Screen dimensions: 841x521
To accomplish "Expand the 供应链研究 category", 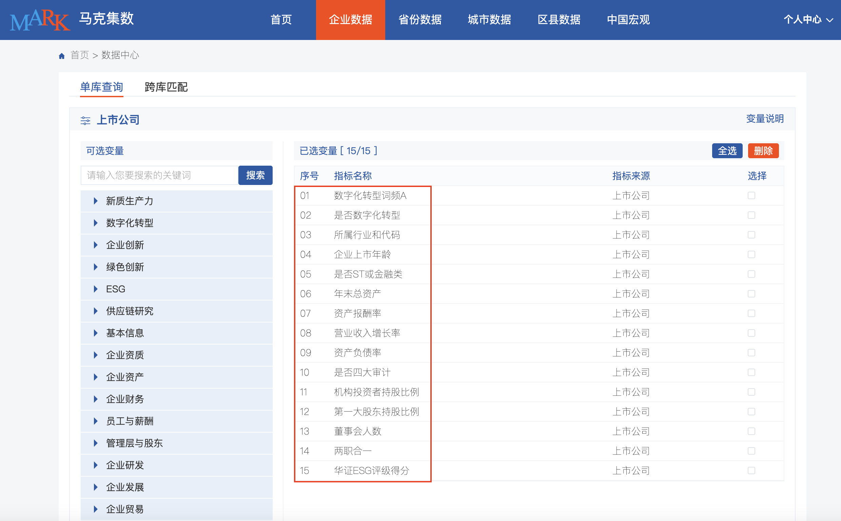I will 177,311.
